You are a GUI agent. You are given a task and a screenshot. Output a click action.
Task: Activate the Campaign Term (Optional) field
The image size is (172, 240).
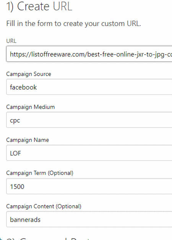coord(89,186)
